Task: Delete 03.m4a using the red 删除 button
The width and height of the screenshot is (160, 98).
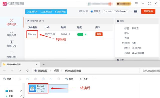Action: click(99, 34)
